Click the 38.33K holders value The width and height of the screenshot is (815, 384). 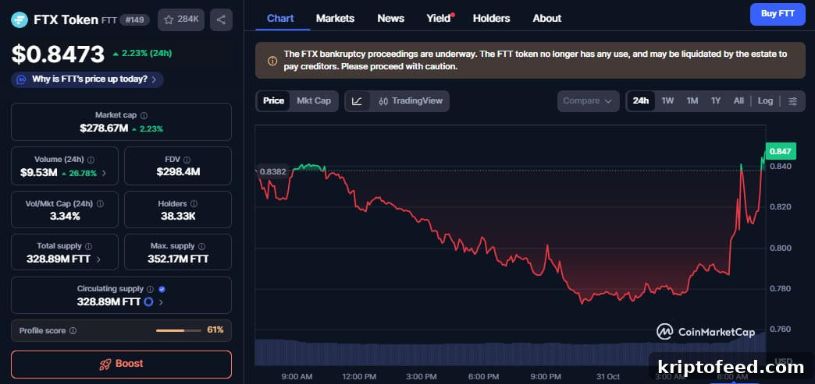click(x=178, y=216)
